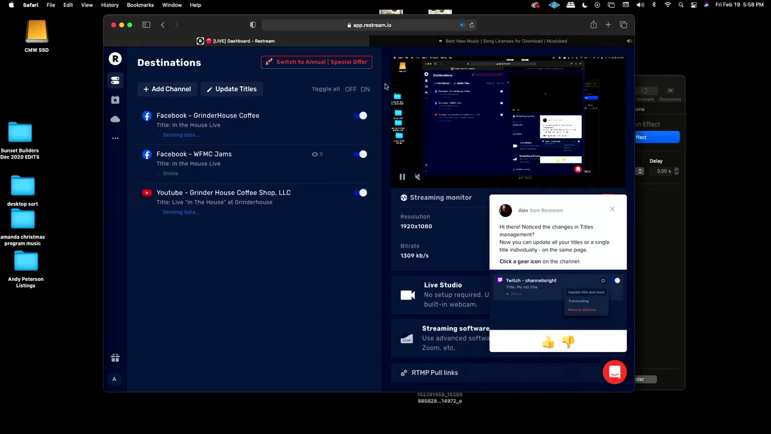Open a new Safari tab with plus
771x434 pixels.
608,25
